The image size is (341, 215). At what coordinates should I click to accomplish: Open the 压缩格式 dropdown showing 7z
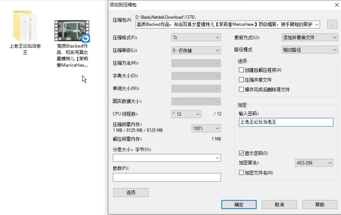[196, 37]
